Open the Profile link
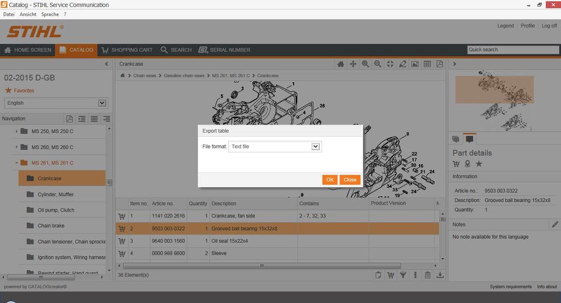Image resolution: width=561 pixels, height=303 pixels. (528, 26)
